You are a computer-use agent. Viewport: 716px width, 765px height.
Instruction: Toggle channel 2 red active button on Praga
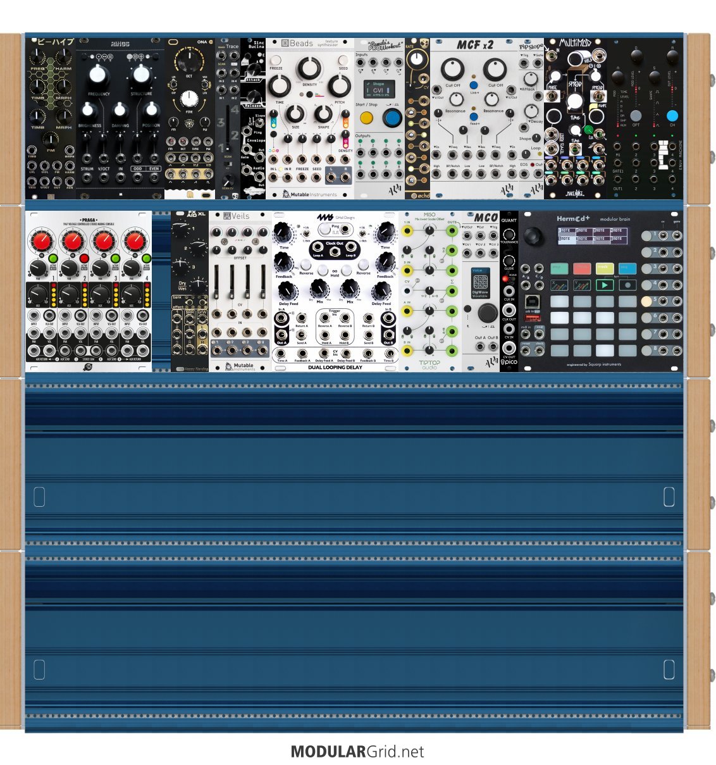click(x=84, y=259)
